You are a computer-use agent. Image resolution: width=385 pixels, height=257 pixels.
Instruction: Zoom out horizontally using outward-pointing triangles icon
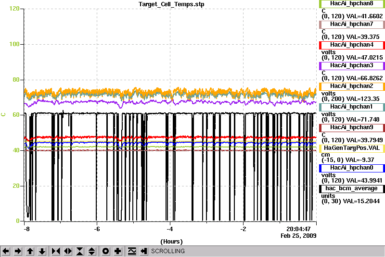68,251
